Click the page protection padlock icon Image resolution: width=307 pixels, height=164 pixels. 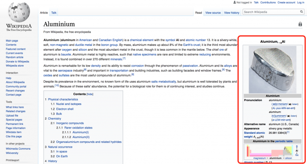click(x=300, y=24)
